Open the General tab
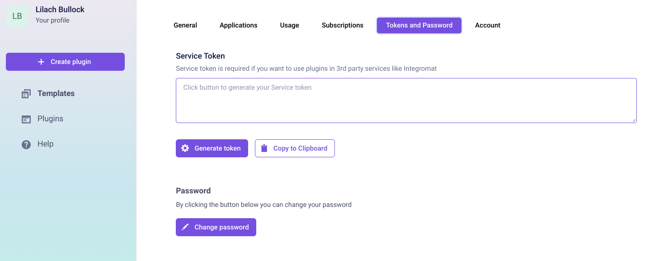Image resolution: width=649 pixels, height=261 pixels. tap(185, 25)
